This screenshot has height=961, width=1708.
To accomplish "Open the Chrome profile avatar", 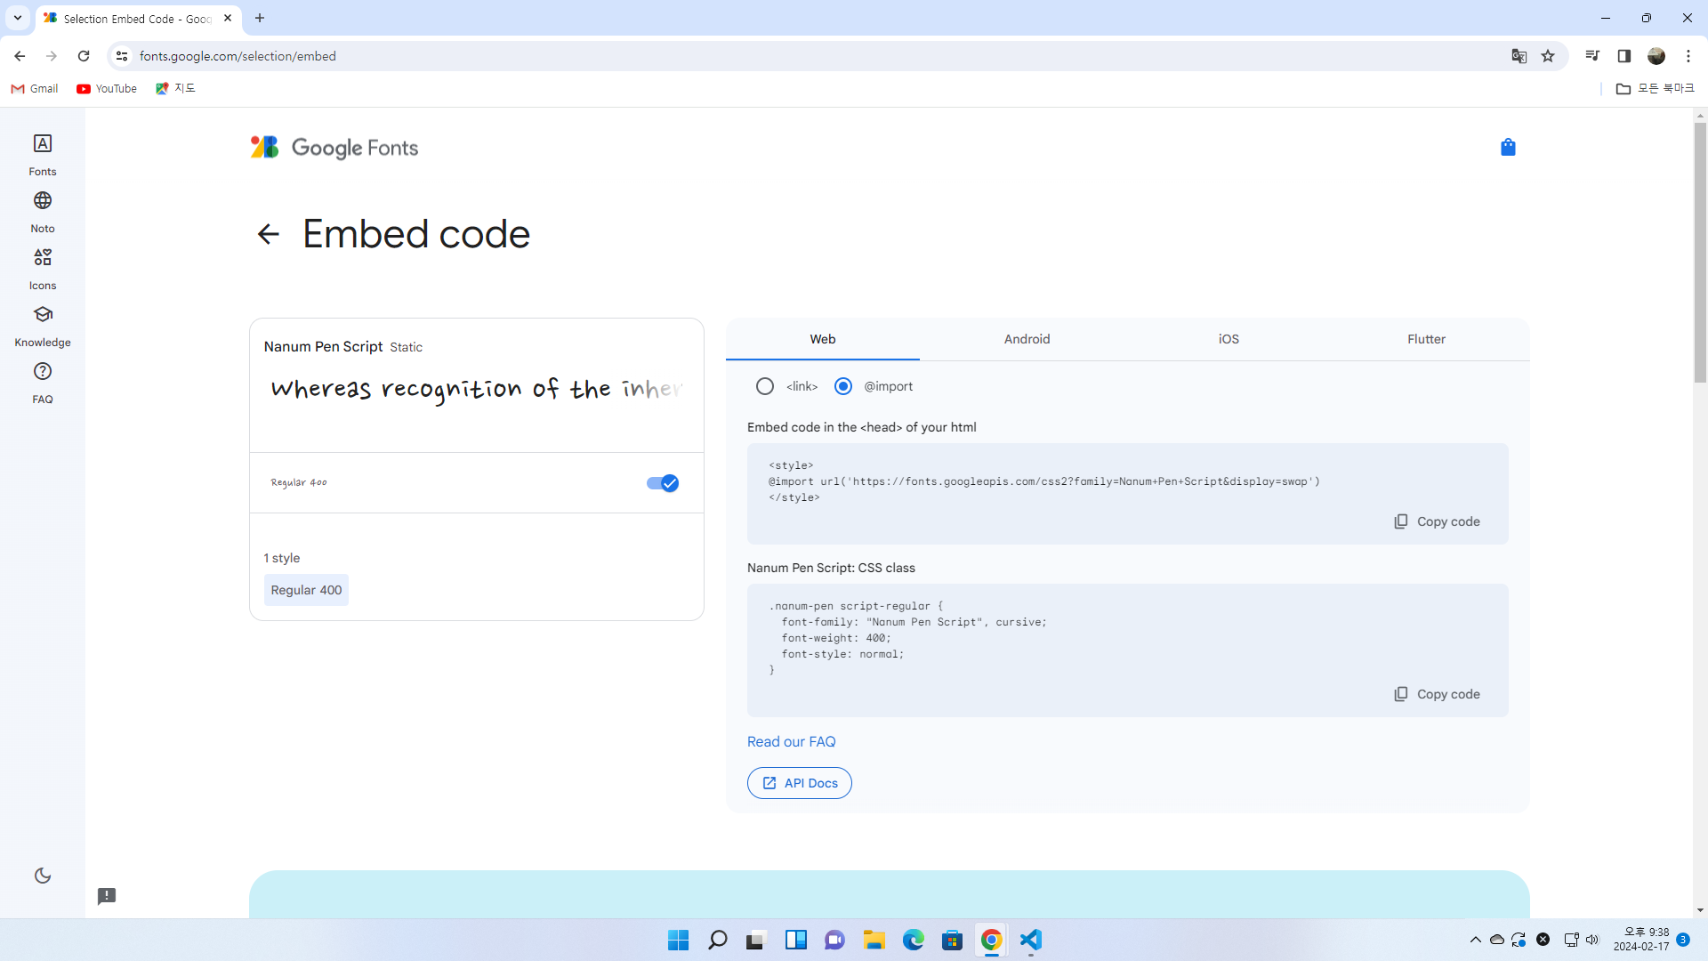I will (1656, 56).
